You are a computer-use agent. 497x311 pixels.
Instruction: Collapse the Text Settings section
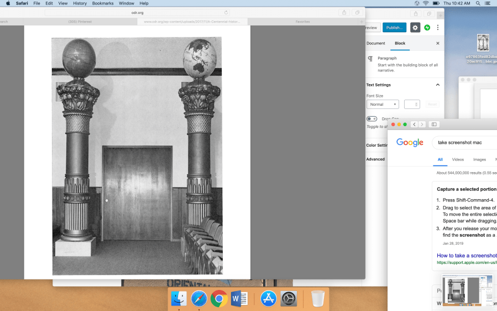click(438, 85)
